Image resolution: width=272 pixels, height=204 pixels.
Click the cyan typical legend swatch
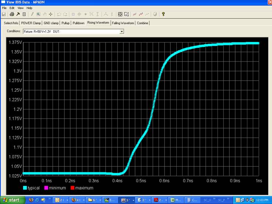pos(25,188)
